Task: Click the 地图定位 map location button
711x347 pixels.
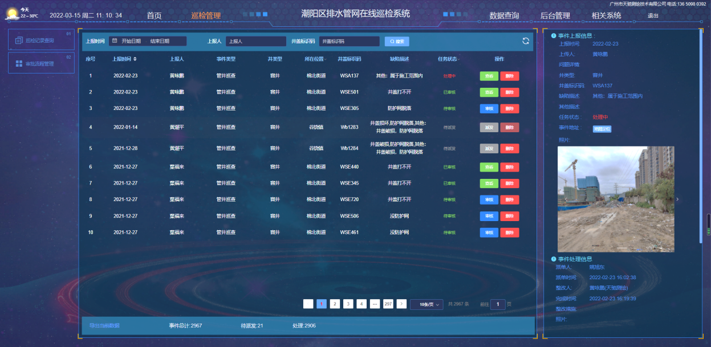Action: coord(602,129)
